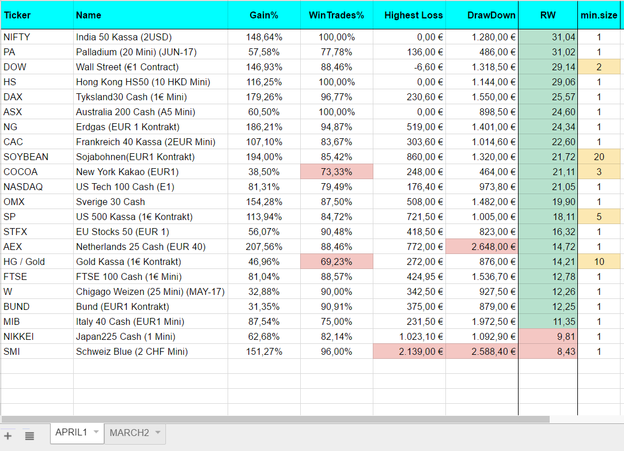Screen dimensions: 624x451
Task: Click Schweiz Blue (2 CHF Mini) cell
Action: point(150,351)
